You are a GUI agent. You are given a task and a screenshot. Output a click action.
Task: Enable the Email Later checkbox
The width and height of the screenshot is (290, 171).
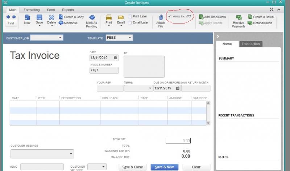pos(130,22)
